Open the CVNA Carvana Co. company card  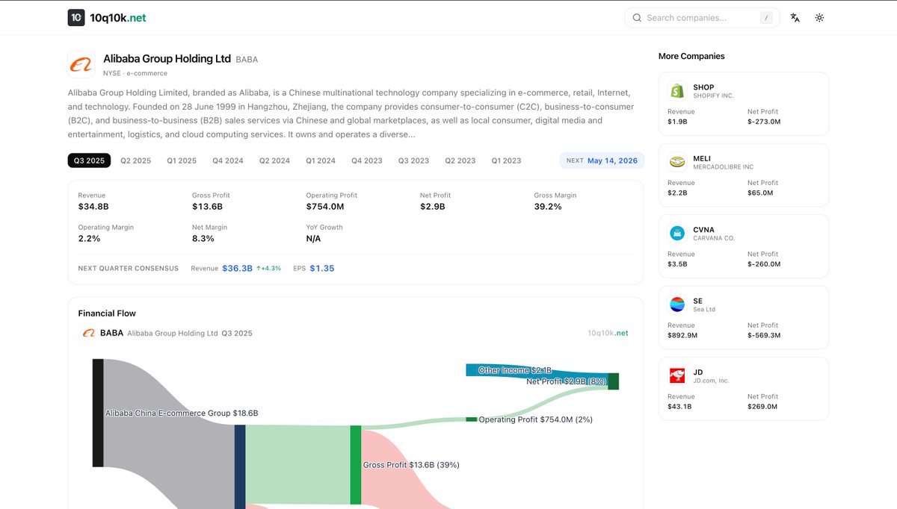tap(744, 246)
